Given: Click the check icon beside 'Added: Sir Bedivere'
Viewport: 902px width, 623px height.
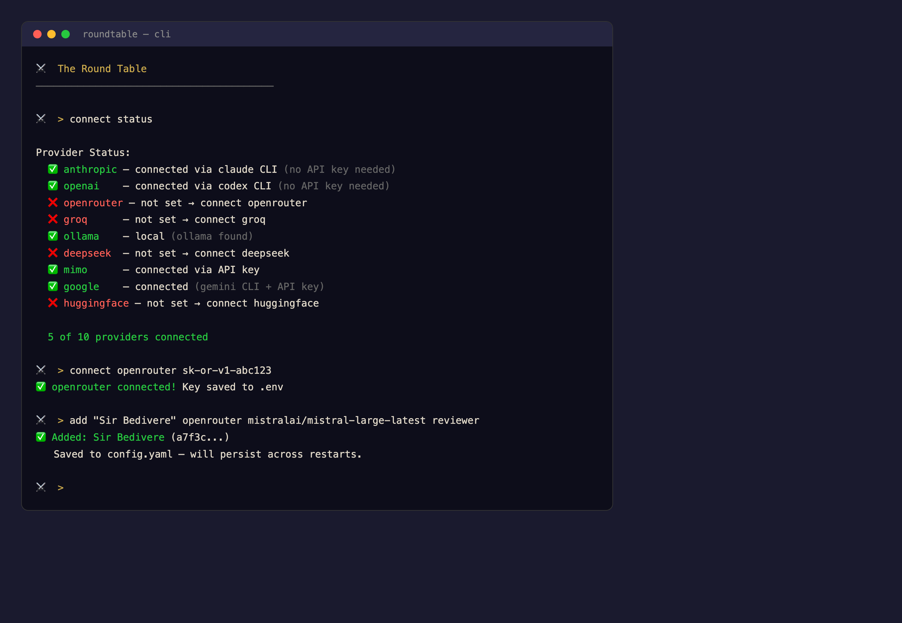Looking at the screenshot, I should [41, 437].
